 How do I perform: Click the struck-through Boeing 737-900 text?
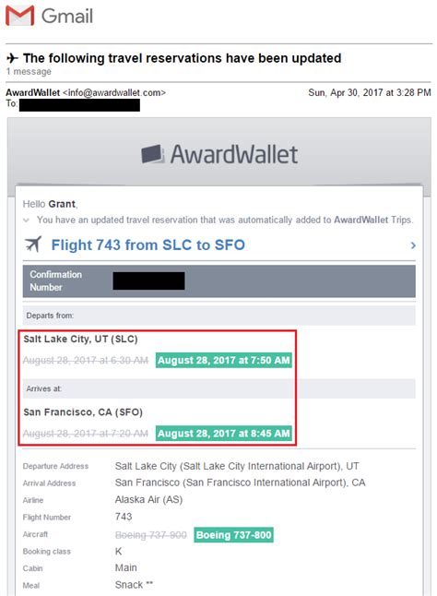[x=150, y=535]
